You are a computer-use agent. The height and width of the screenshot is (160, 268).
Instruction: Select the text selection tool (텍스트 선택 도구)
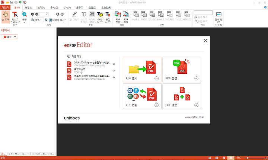15,17
